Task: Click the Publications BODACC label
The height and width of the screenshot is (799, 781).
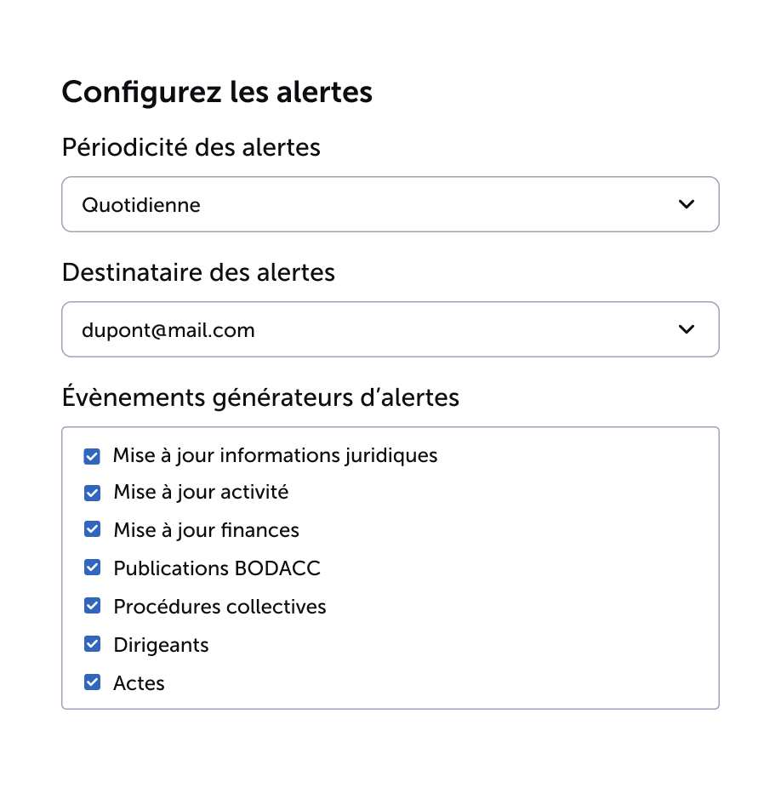Action: (x=217, y=568)
